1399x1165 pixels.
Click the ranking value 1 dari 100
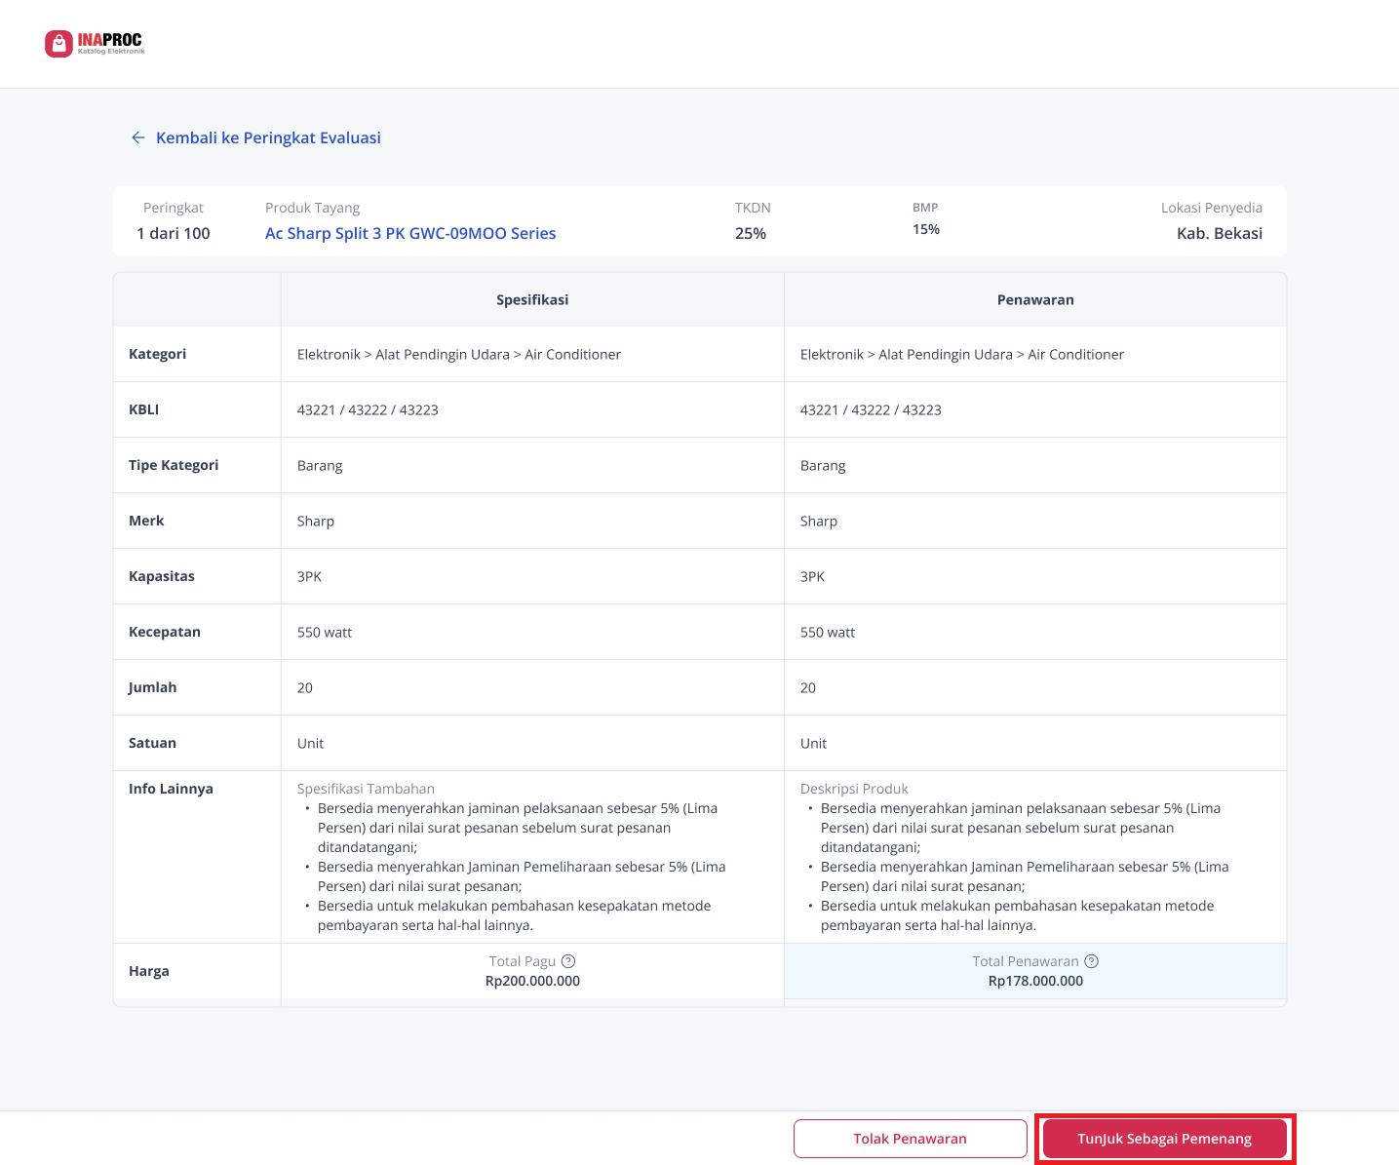click(x=174, y=234)
